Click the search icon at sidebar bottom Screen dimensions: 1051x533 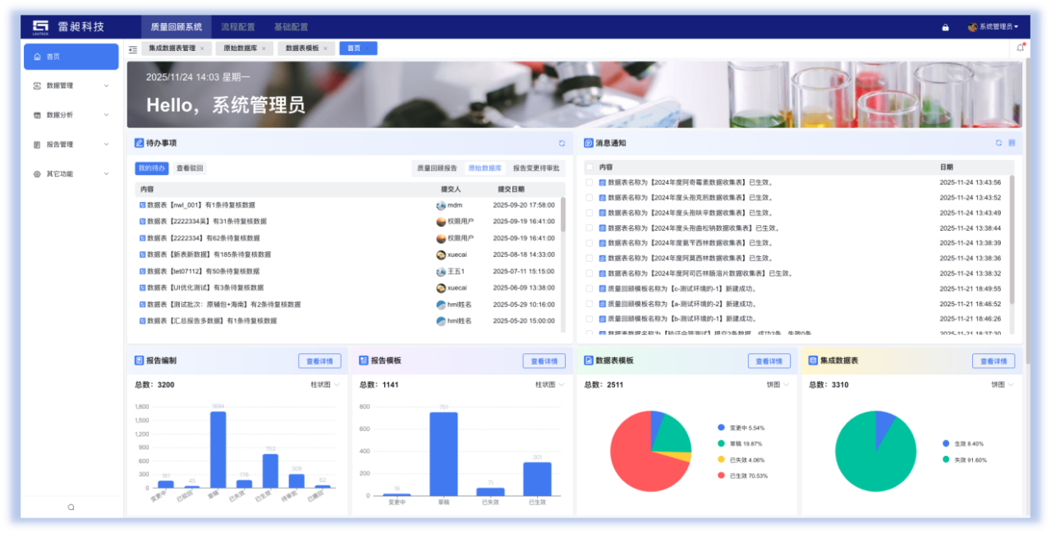71,508
